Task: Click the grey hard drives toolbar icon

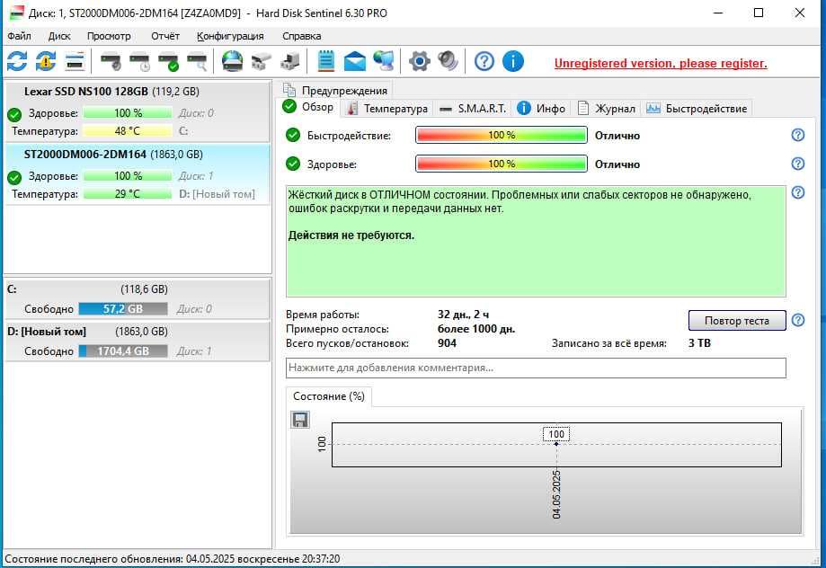Action: 262,61
